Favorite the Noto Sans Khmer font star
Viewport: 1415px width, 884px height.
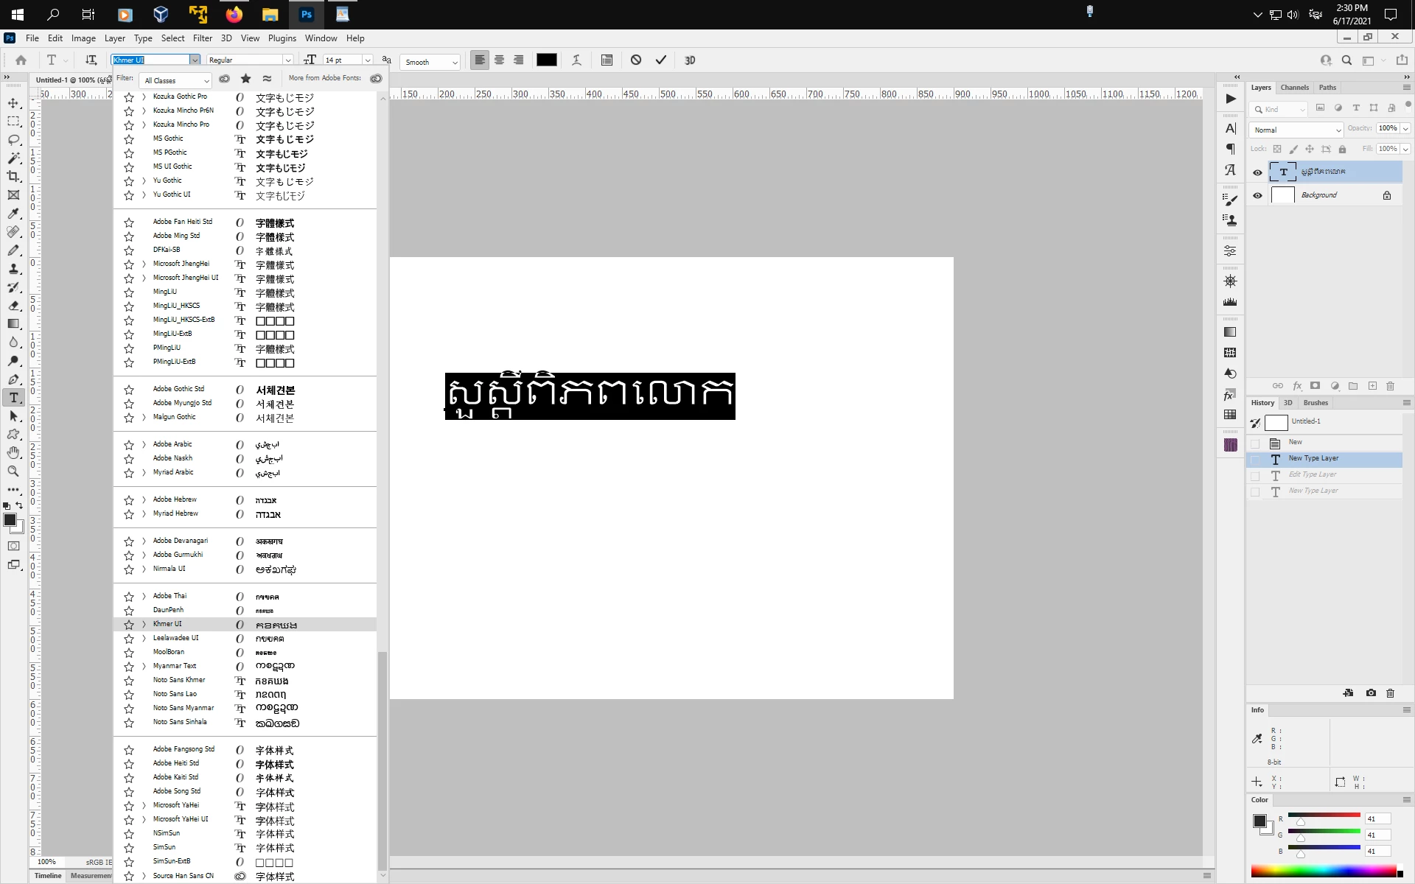pyautogui.click(x=129, y=681)
